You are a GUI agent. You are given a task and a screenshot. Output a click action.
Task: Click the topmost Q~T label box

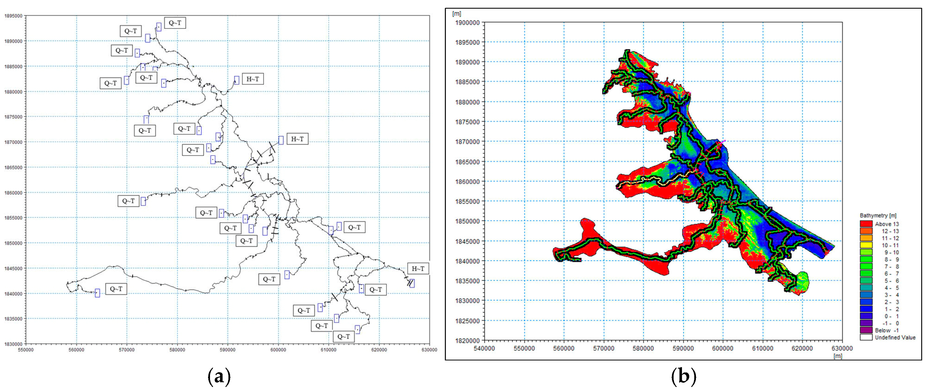tap(175, 23)
